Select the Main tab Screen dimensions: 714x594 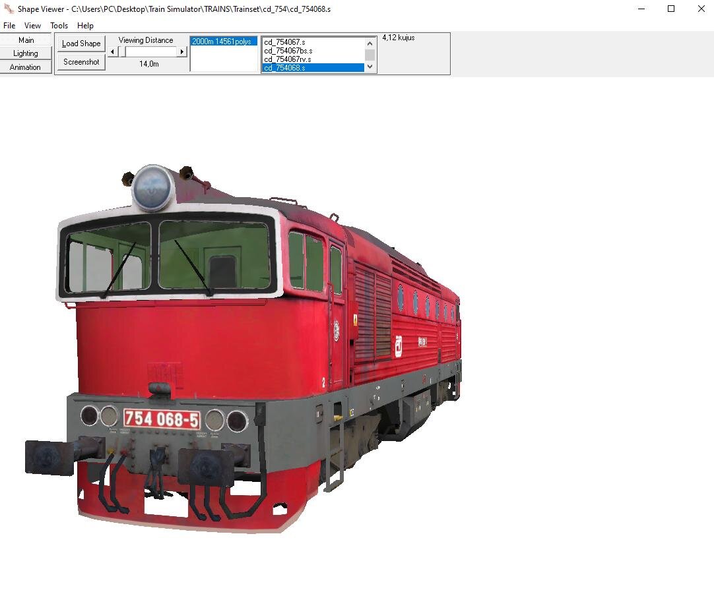point(26,40)
